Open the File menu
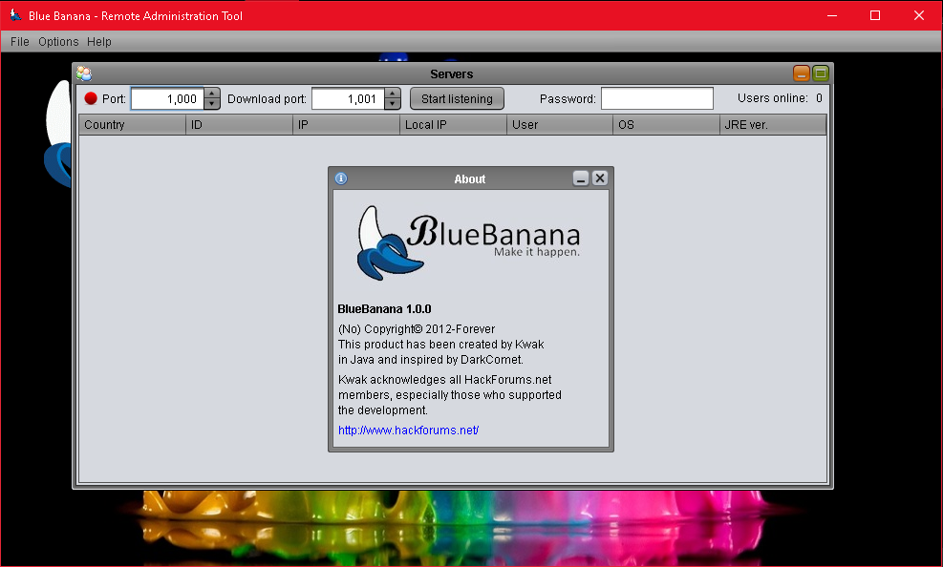Image resolution: width=943 pixels, height=567 pixels. pyautogui.click(x=19, y=41)
